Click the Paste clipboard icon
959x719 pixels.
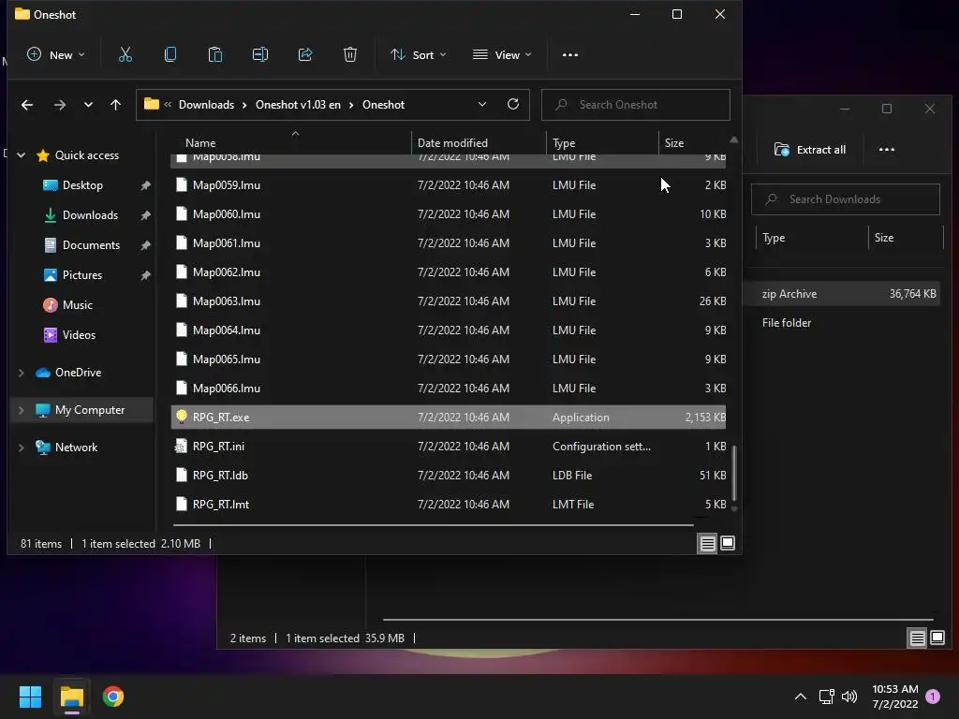click(214, 54)
